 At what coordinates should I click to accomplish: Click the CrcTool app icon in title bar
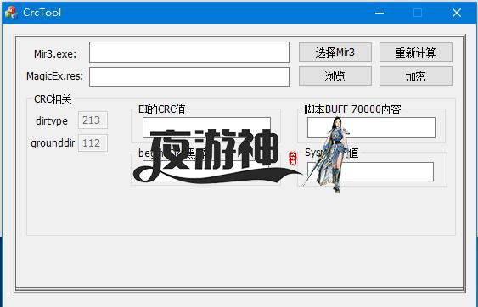pyautogui.click(x=11, y=13)
